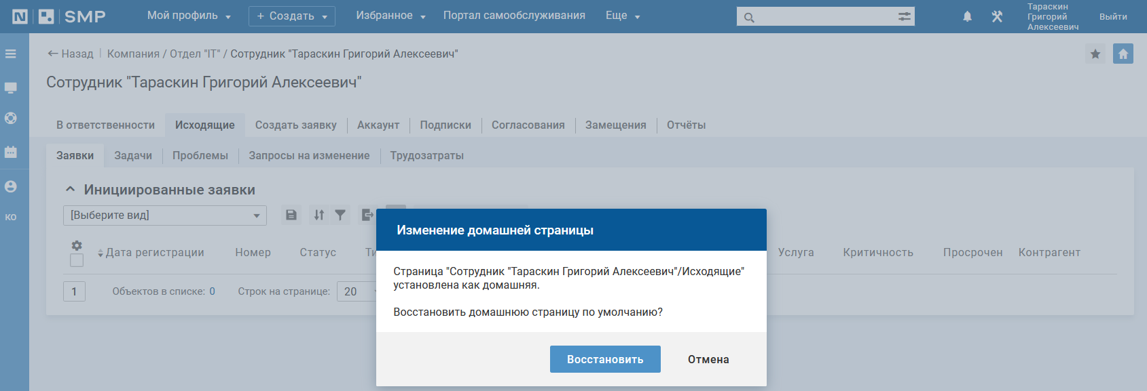Image resolution: width=1147 pixels, height=391 pixels.
Task: Click the home page icon button
Action: 1123,54
